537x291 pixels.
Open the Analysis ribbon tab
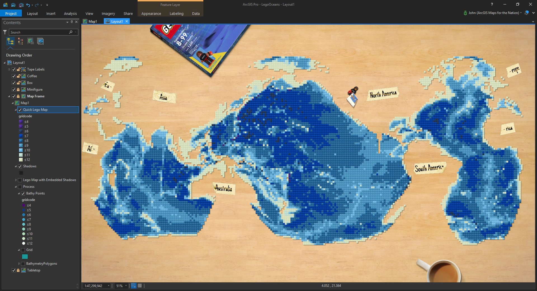click(70, 13)
